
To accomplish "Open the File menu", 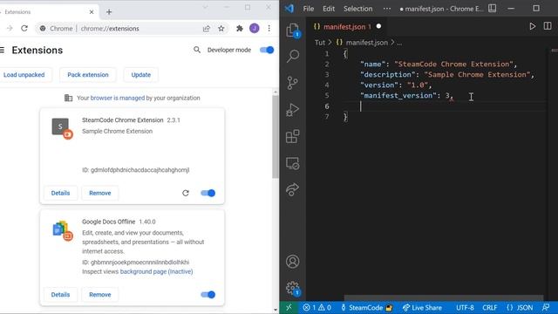I will [x=308, y=9].
